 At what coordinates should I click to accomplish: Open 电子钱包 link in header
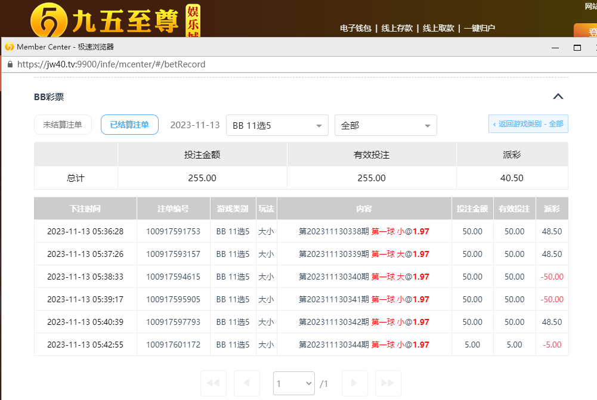355,28
